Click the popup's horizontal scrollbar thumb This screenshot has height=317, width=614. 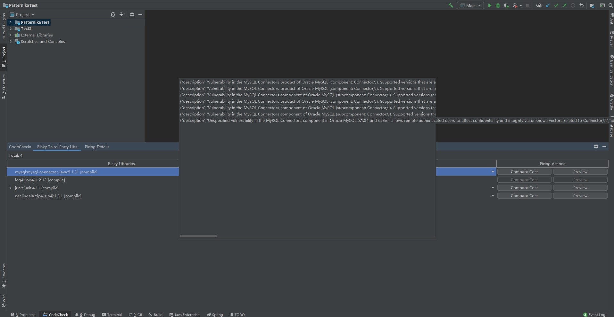[198, 236]
